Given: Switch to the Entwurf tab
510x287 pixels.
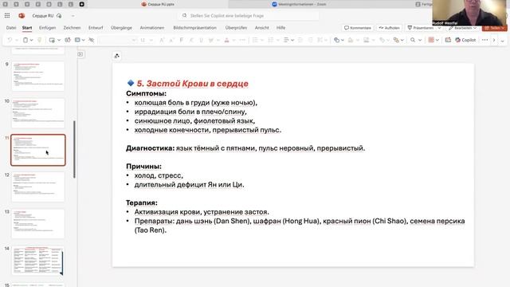Looking at the screenshot, I should [96, 28].
